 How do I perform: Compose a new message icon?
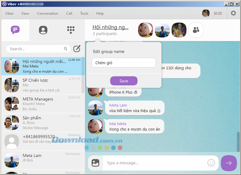pos(77,49)
